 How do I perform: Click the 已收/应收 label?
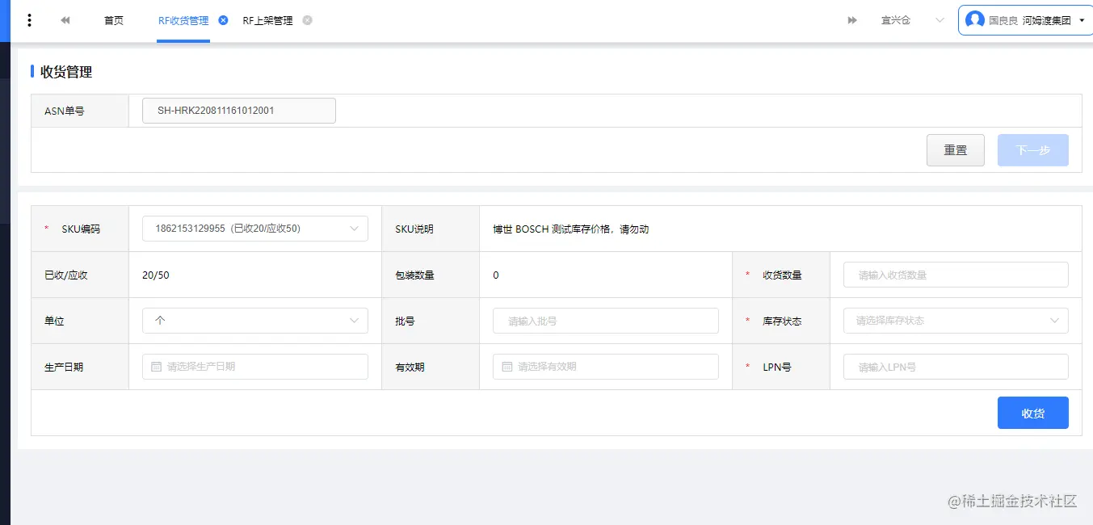[66, 275]
